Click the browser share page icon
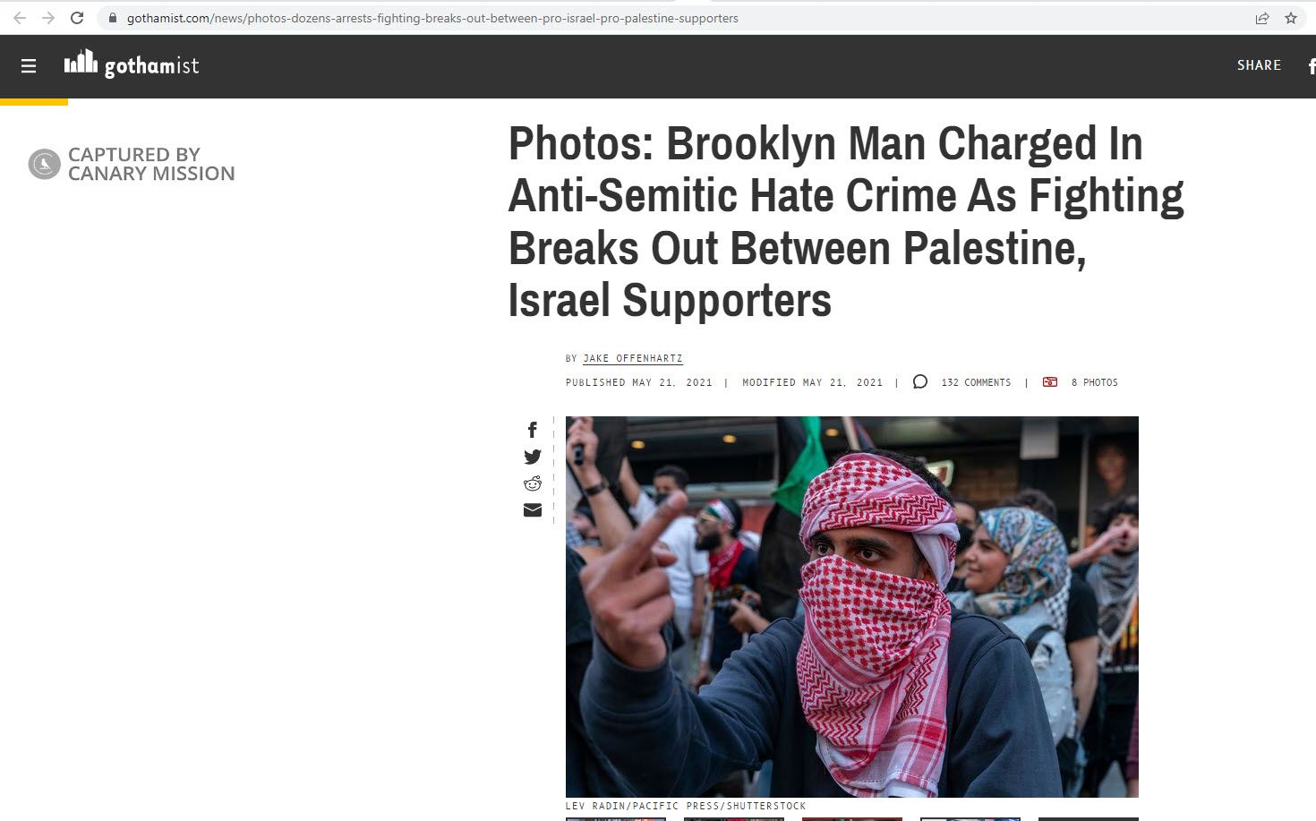 [x=1262, y=18]
